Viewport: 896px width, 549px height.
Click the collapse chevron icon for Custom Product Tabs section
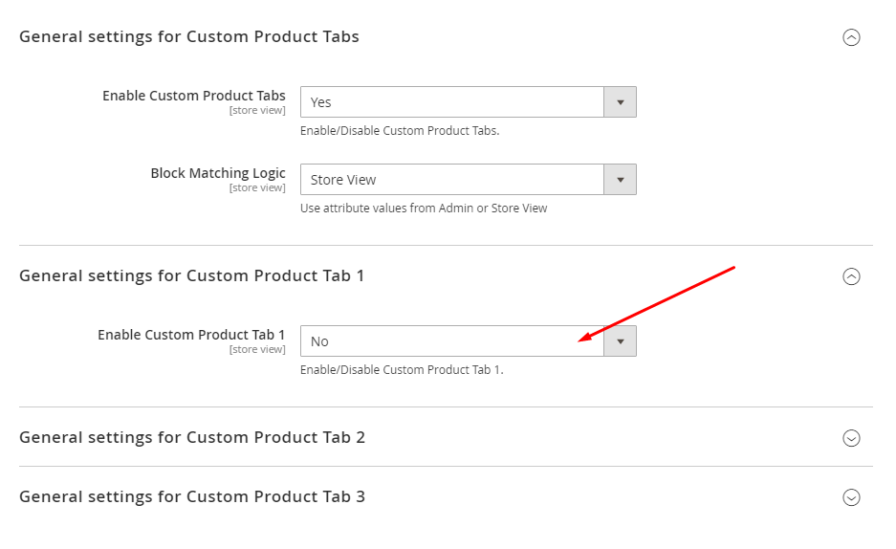[851, 37]
